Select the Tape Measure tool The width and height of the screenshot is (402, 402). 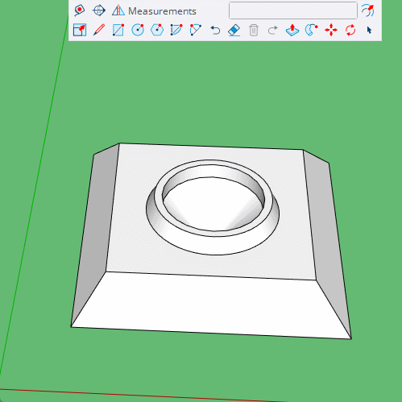pos(79,10)
